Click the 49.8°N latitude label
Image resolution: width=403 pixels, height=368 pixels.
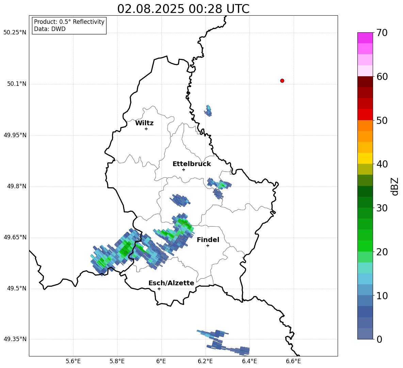pos(17,186)
